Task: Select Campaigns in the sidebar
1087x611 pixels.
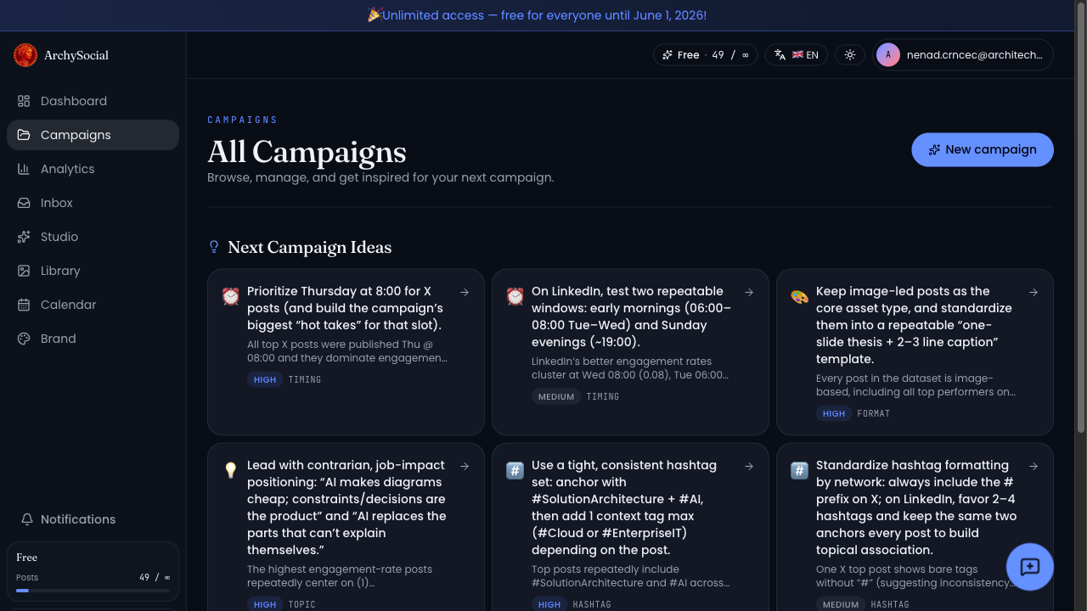Action: (x=93, y=135)
